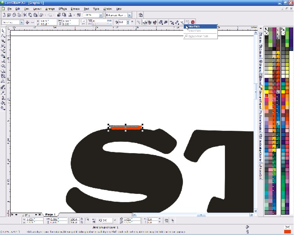Select the Freehand curve tool
294x235 pixels.
pyautogui.click(x=3, y=51)
